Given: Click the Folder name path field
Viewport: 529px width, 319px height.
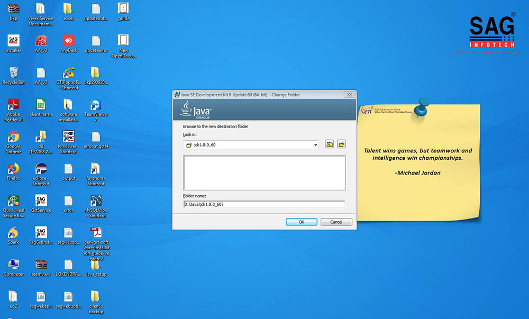Looking at the screenshot, I should [263, 204].
